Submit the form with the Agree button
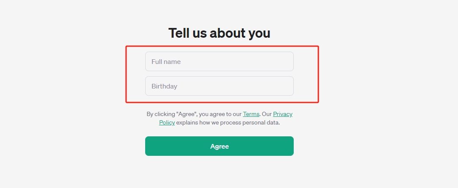This screenshot has height=188, width=458. point(219,146)
